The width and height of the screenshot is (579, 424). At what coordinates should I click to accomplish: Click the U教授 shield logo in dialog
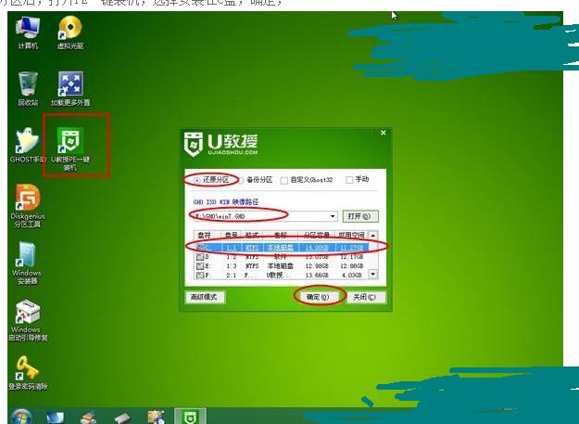(x=193, y=144)
